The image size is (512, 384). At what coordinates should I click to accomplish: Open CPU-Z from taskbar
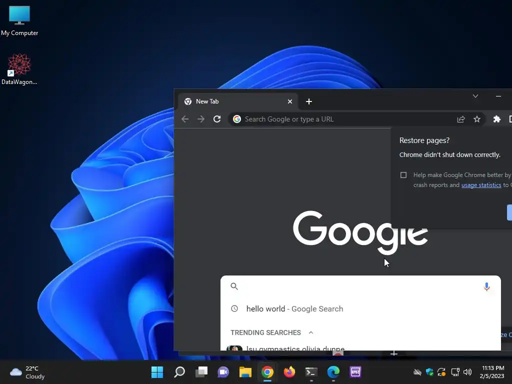tap(355, 372)
